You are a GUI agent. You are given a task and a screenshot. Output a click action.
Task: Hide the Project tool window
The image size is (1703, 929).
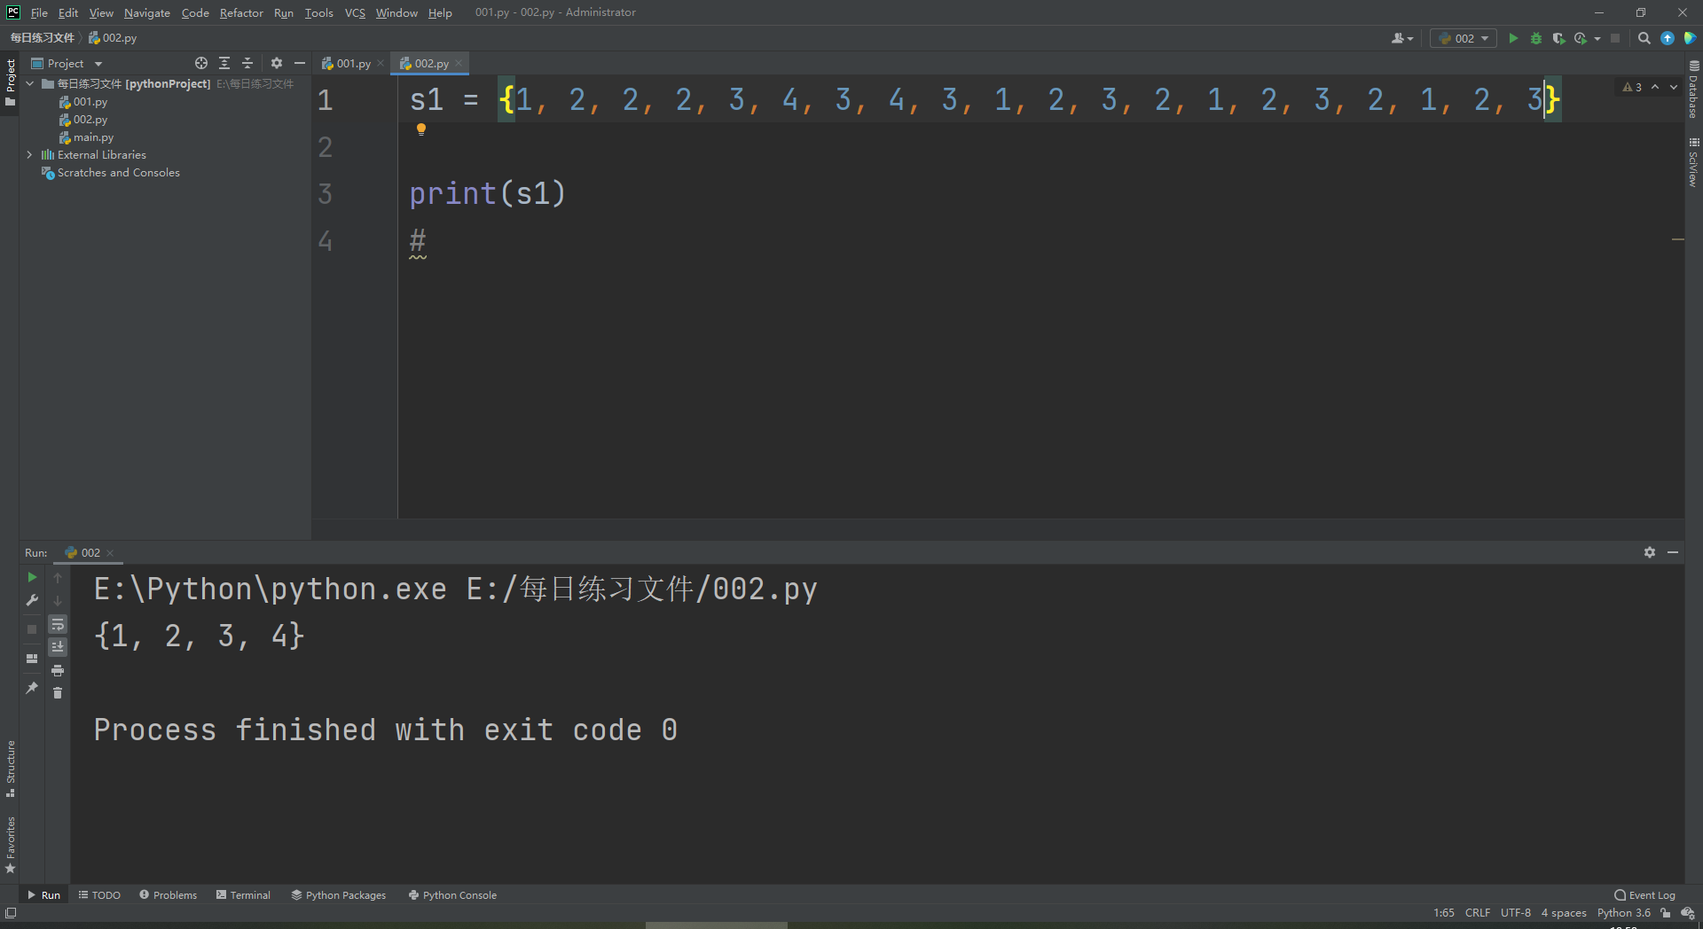tap(300, 63)
